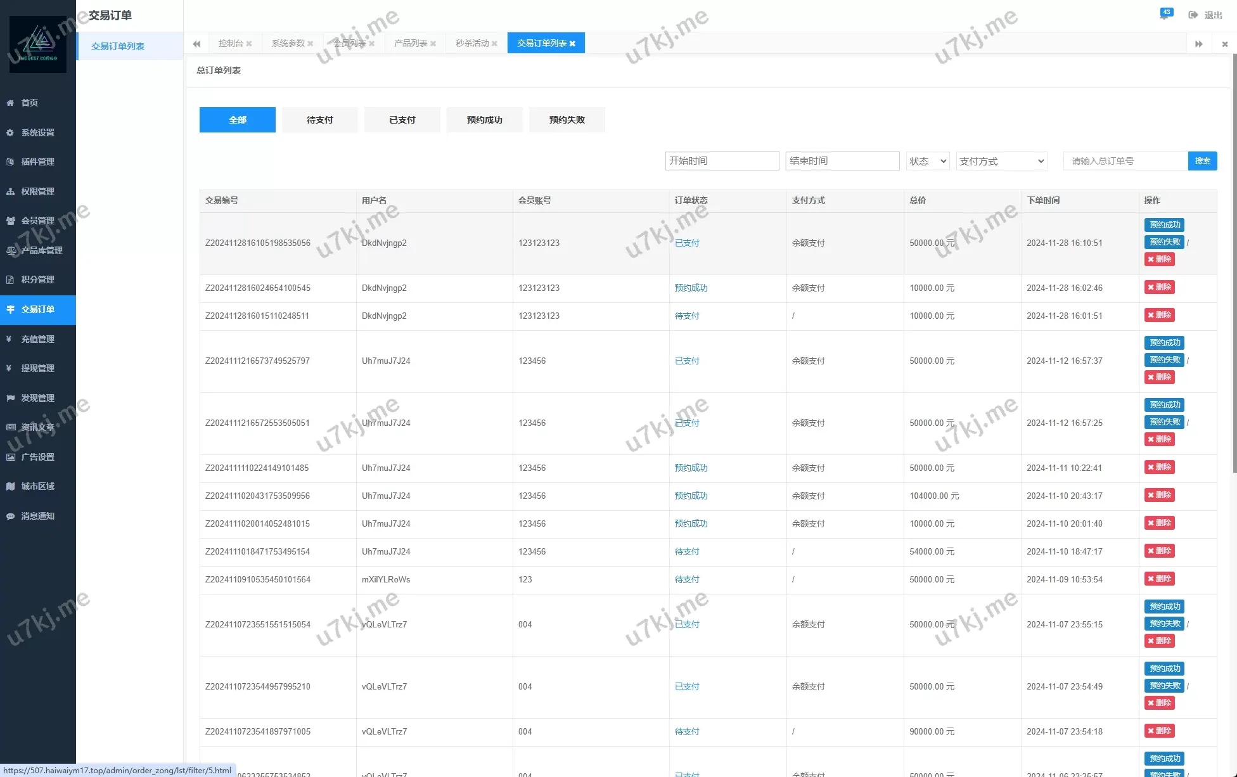Image resolution: width=1237 pixels, height=777 pixels.
Task: Open 插件管理 plugin management icon
Action: 10,162
